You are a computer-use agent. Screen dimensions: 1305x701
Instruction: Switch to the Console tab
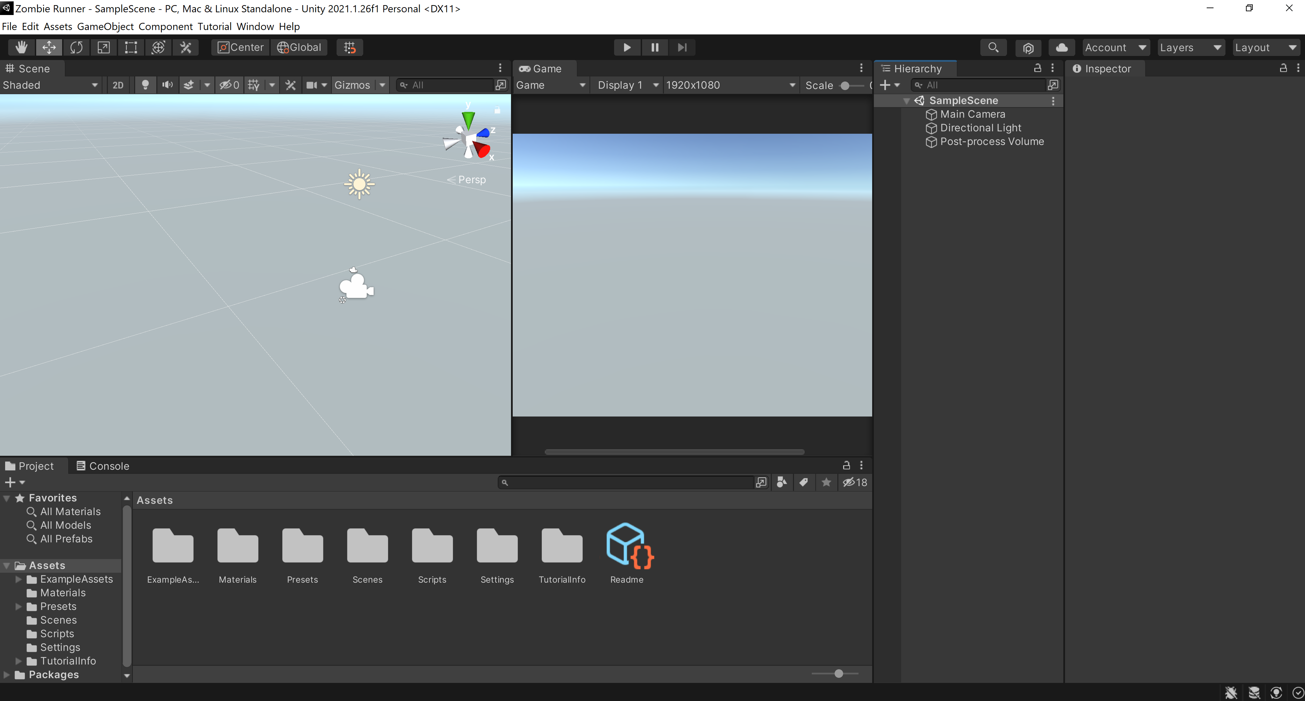[x=103, y=466]
